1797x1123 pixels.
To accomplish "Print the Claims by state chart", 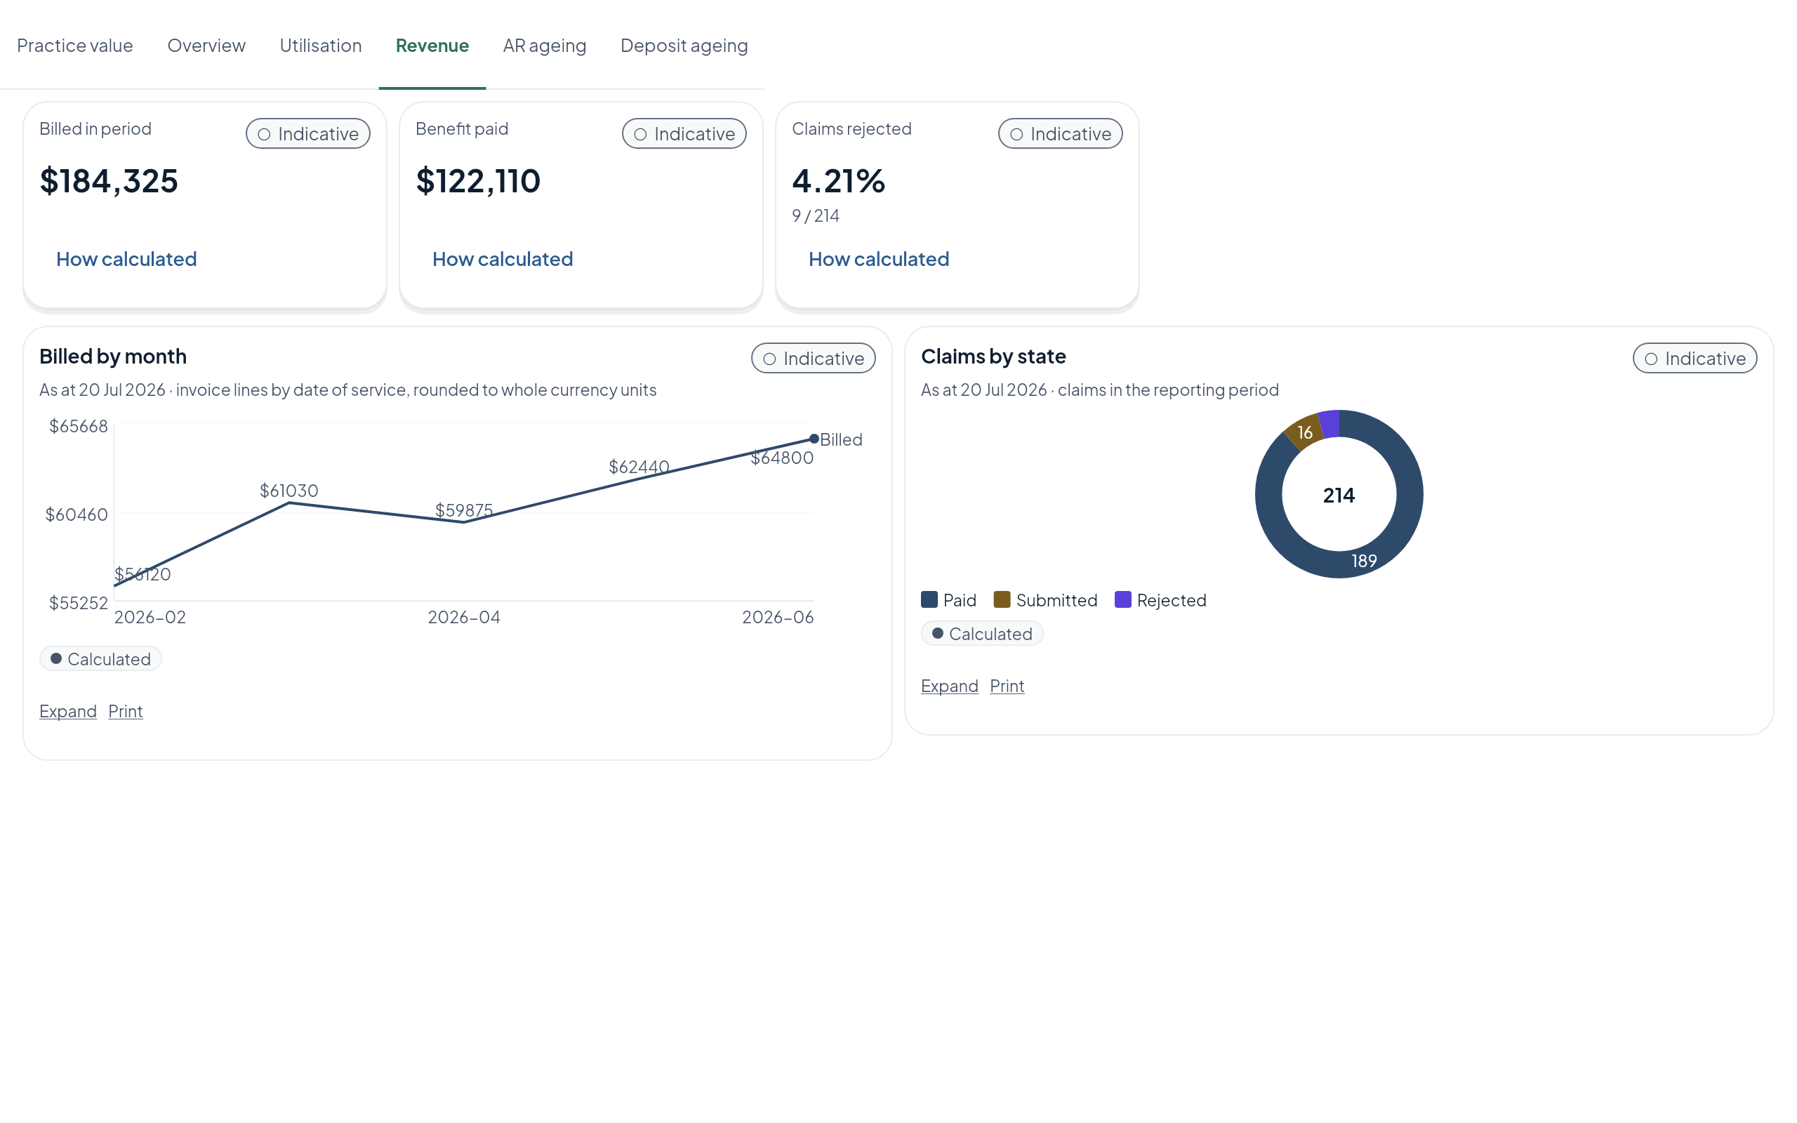I will 1007,686.
